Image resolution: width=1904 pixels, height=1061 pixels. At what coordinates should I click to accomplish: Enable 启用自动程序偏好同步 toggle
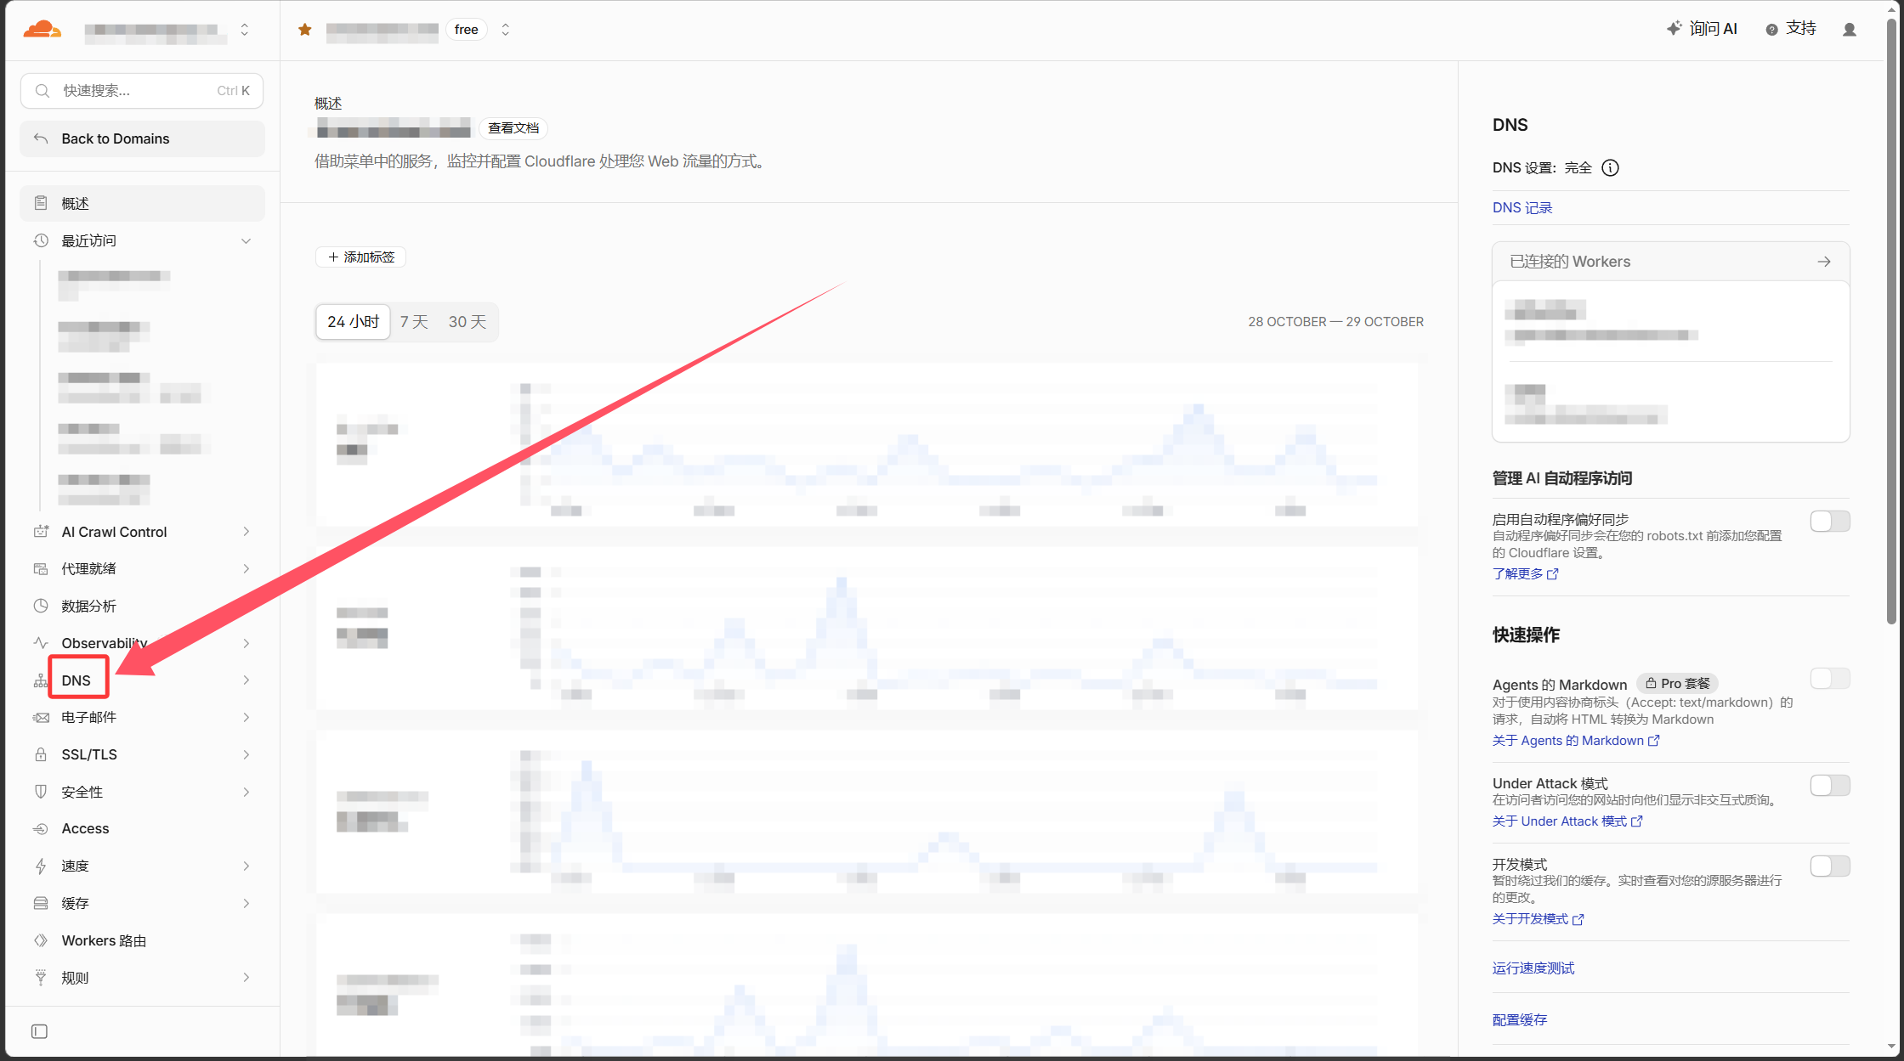point(1830,521)
